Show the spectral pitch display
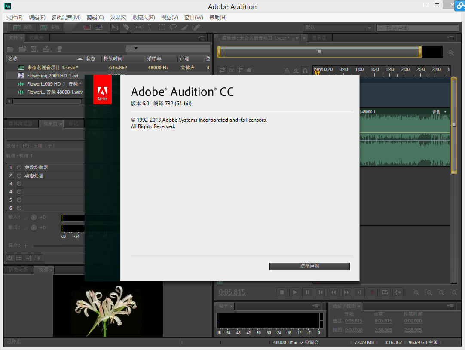 98,28
